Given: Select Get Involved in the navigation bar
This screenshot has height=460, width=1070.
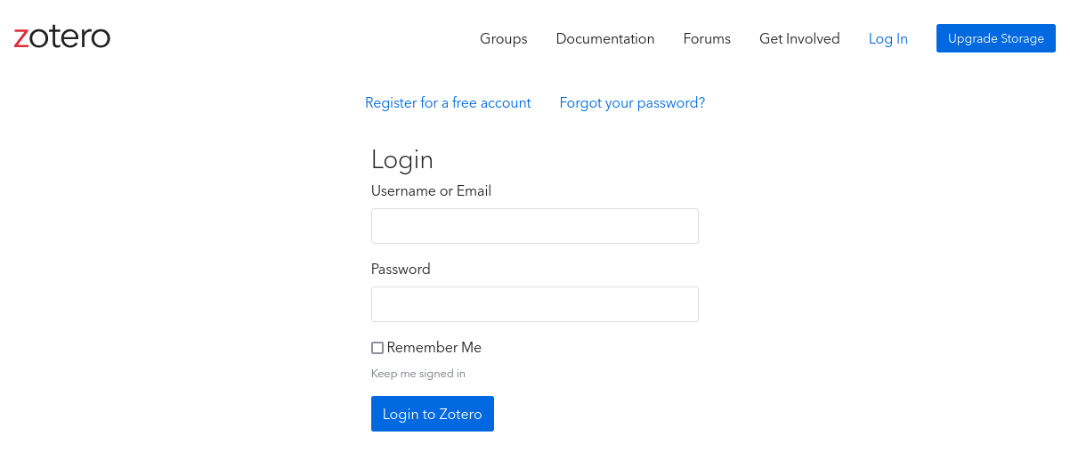Looking at the screenshot, I should pyautogui.click(x=799, y=39).
